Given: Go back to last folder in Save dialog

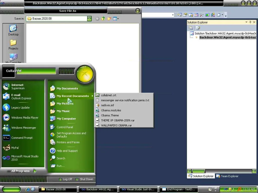Looking at the screenshot, I should (x=98, y=19).
